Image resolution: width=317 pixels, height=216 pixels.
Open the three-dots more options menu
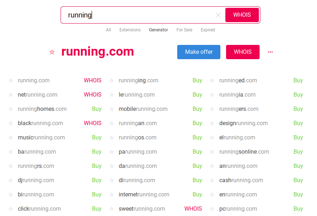tap(270, 52)
